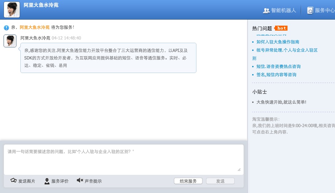335x193 pixels.
Task: Click the 发送 send button
Action: pyautogui.click(x=220, y=181)
